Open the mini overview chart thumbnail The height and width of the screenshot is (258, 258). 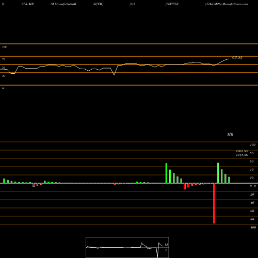pos(127,247)
